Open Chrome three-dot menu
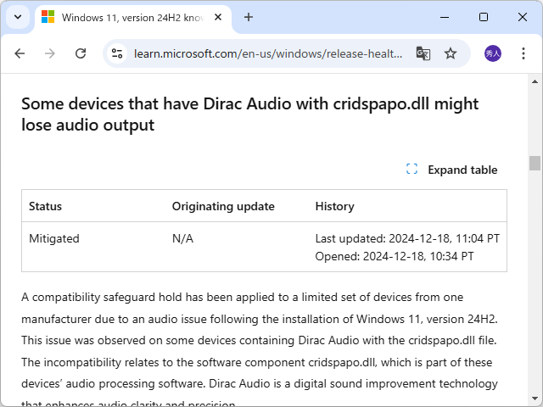 (x=523, y=53)
